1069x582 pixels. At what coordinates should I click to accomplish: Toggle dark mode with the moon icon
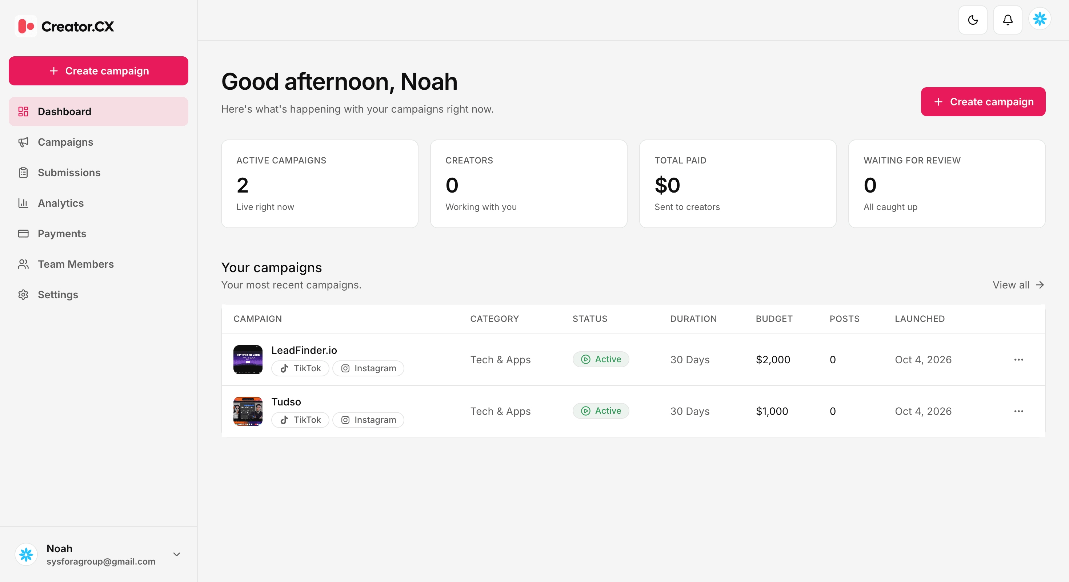(x=973, y=20)
